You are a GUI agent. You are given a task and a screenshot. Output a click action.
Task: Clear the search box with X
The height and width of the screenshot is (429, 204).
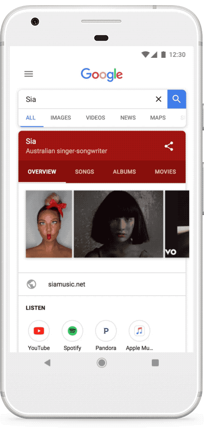158,99
